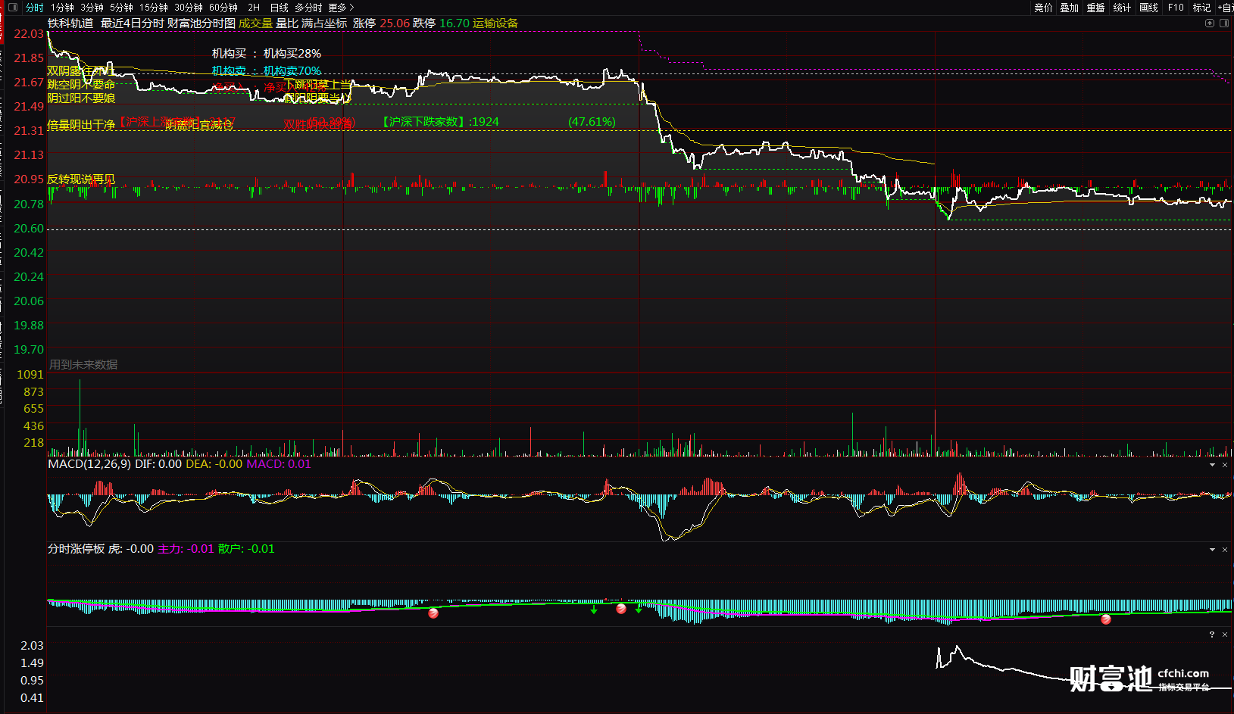The width and height of the screenshot is (1234, 714).
Task: Switch to the 日线 daily chart tab
Action: click(279, 8)
